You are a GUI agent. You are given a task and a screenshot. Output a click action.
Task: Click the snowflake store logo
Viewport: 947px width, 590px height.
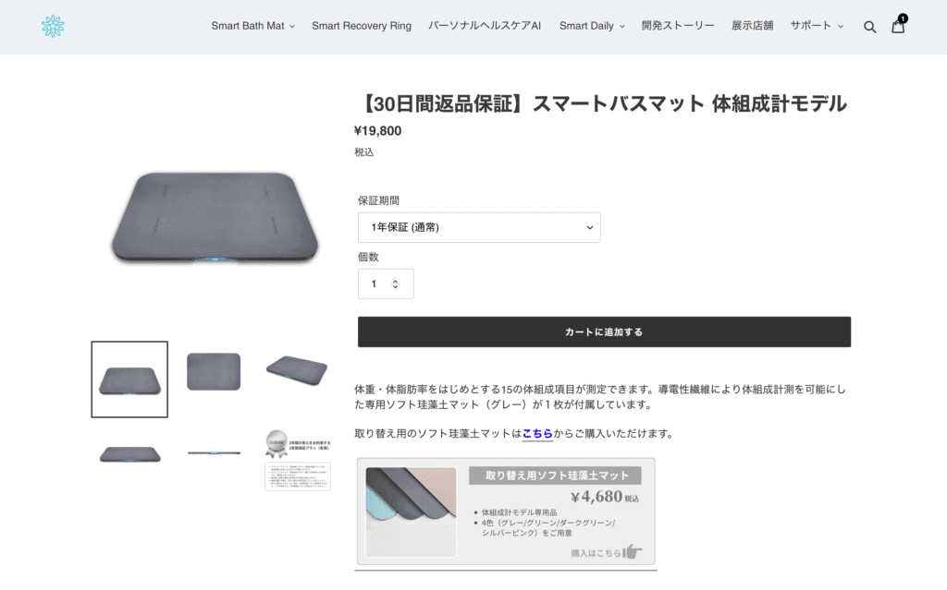coord(53,26)
